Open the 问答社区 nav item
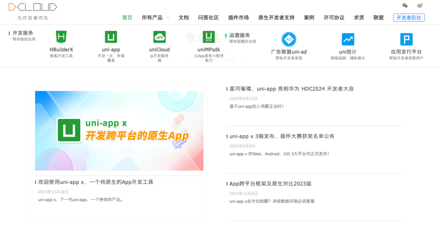 pyautogui.click(x=208, y=18)
